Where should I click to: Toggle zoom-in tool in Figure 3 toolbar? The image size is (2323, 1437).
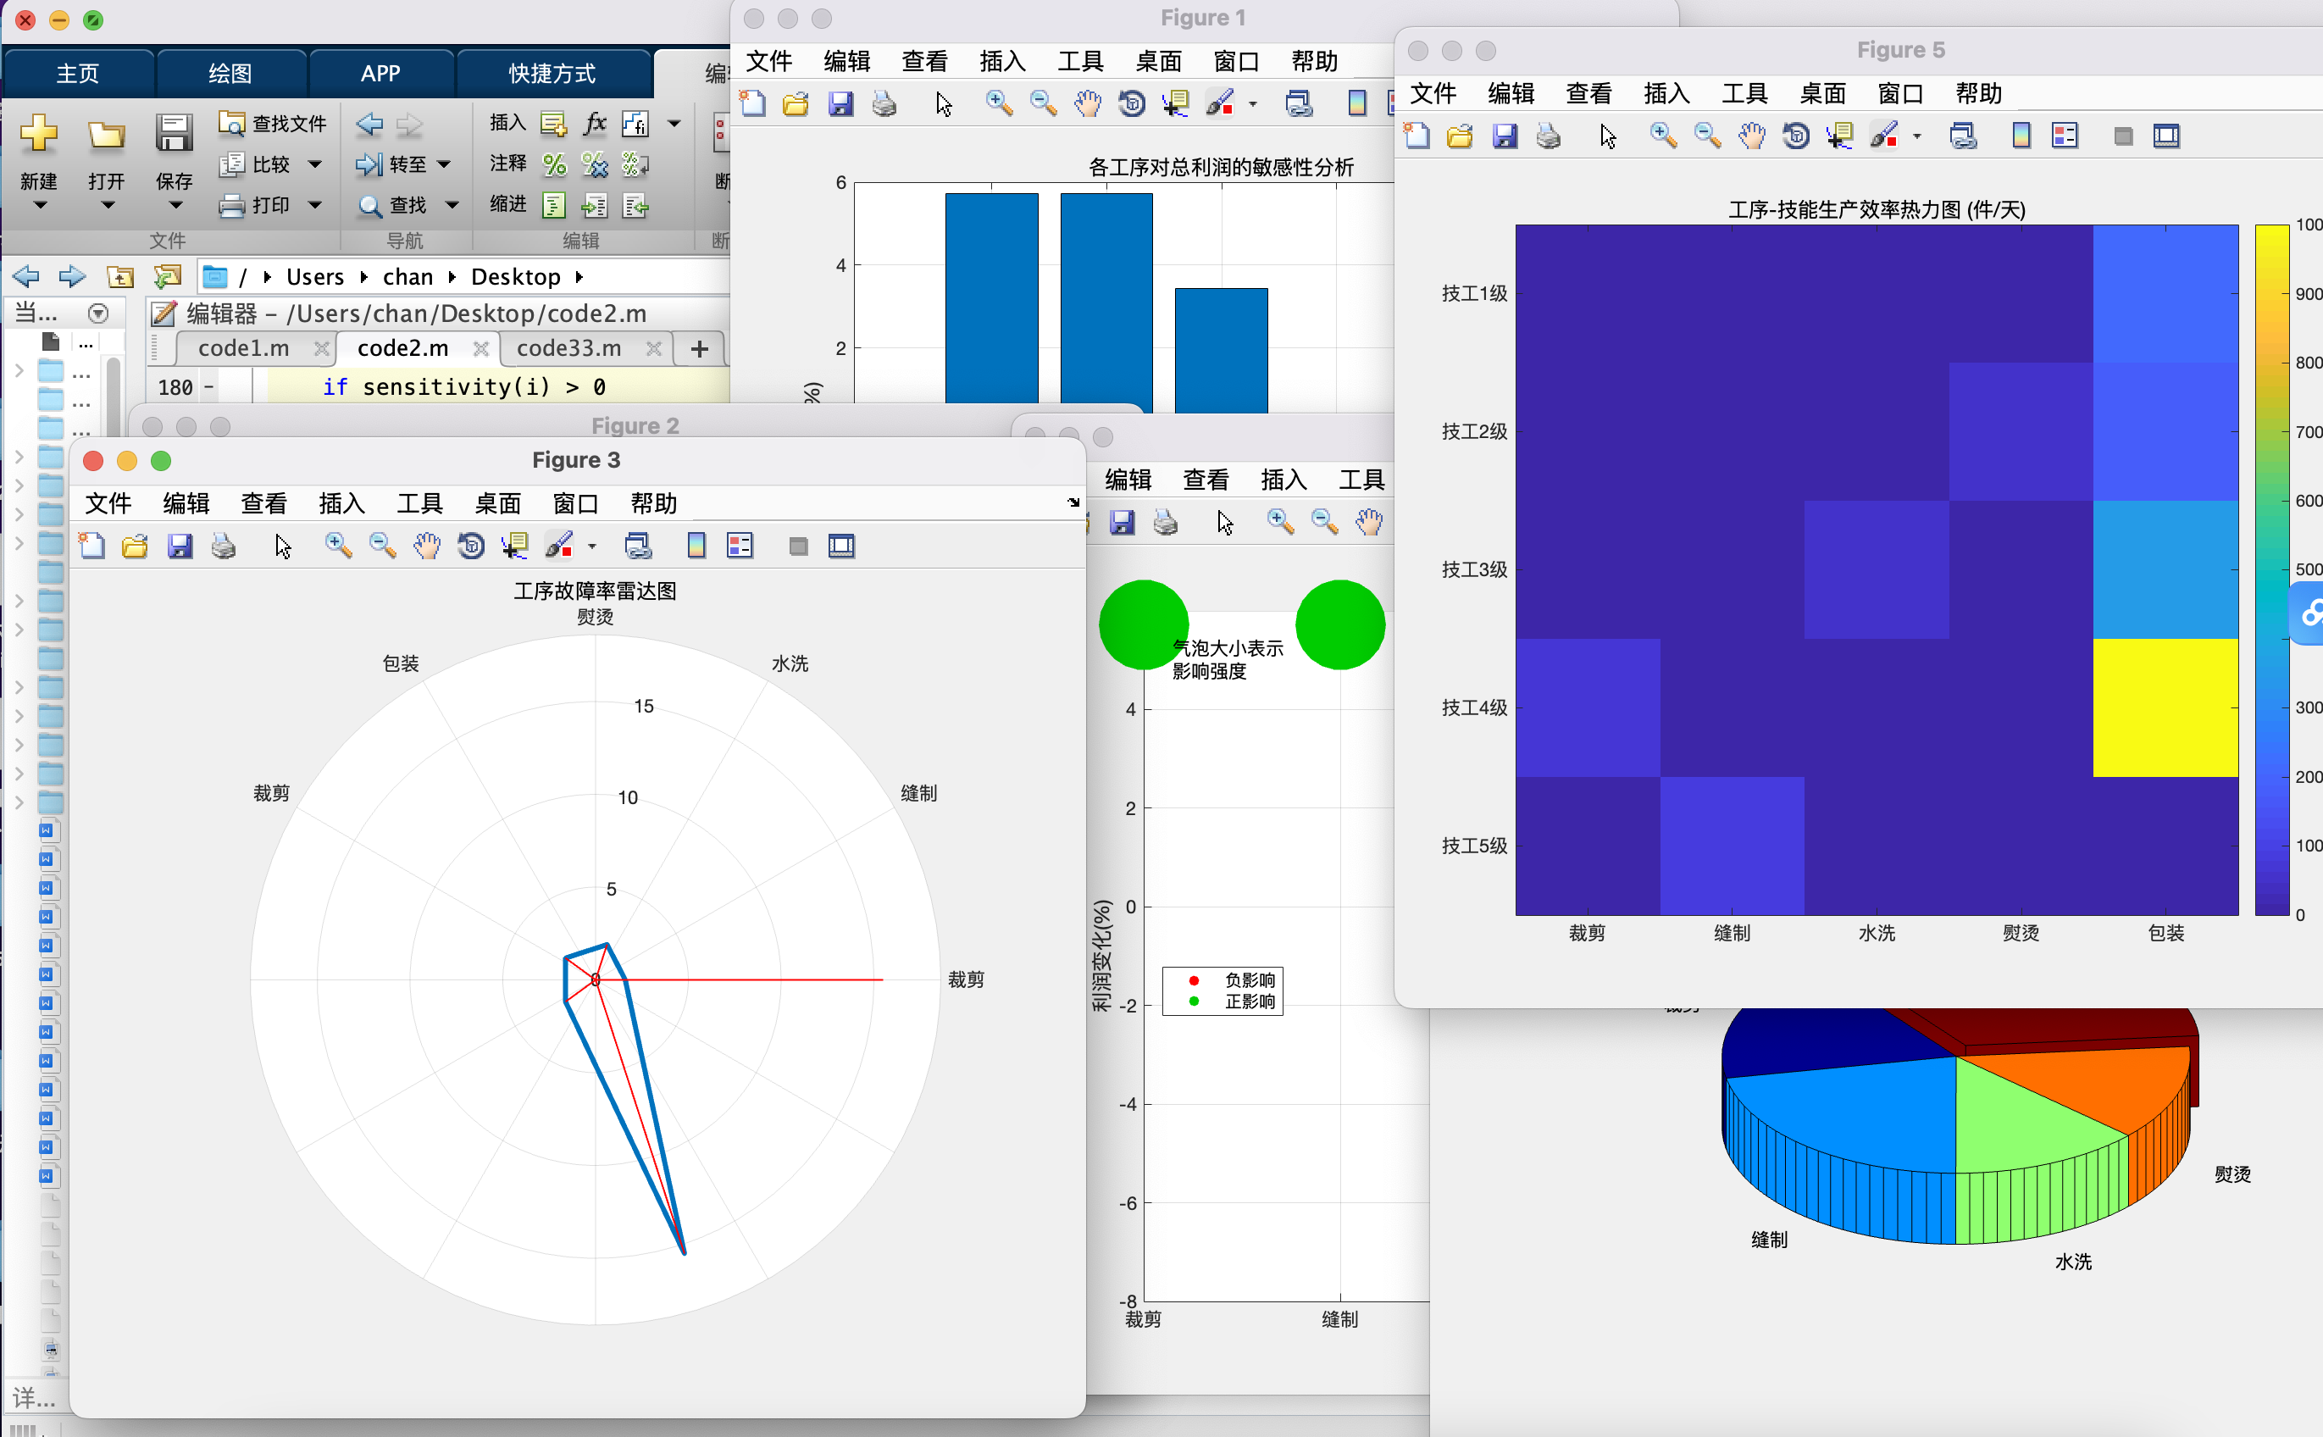337,546
